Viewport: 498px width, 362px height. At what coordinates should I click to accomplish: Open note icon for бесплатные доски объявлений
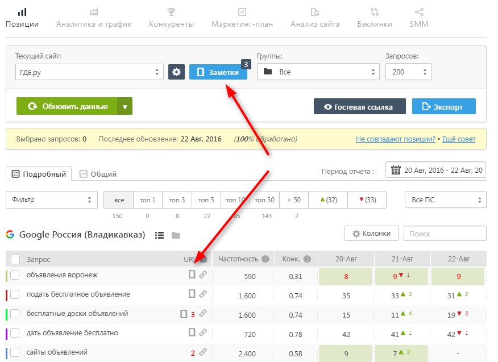click(184, 314)
